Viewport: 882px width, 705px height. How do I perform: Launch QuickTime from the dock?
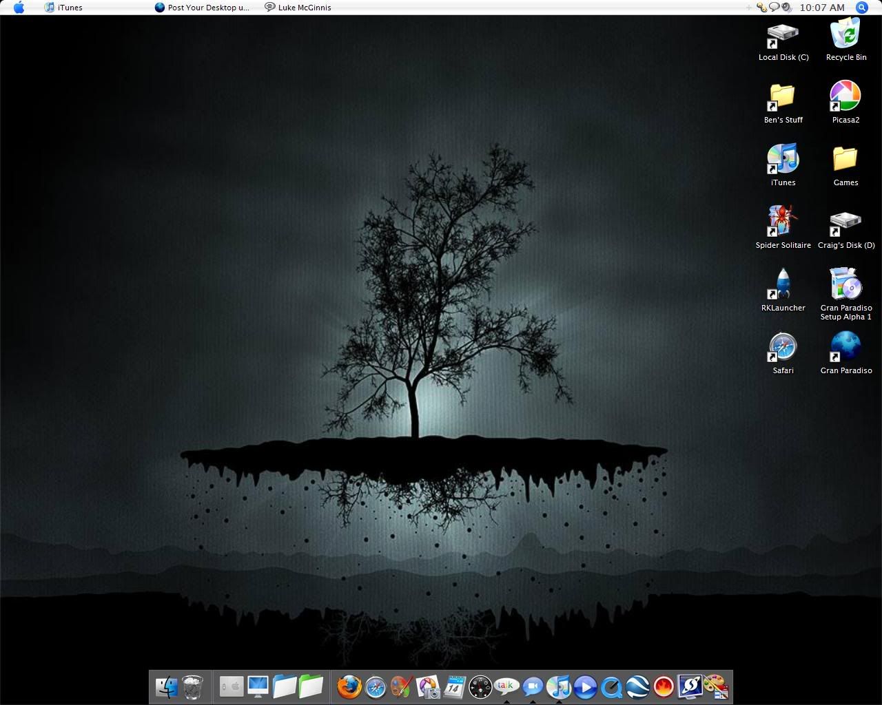(x=611, y=686)
